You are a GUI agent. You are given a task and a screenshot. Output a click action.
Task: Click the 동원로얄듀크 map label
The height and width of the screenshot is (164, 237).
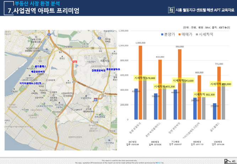tap(113, 69)
